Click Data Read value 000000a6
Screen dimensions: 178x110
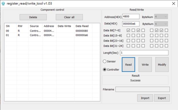pyautogui.click(x=82, y=35)
